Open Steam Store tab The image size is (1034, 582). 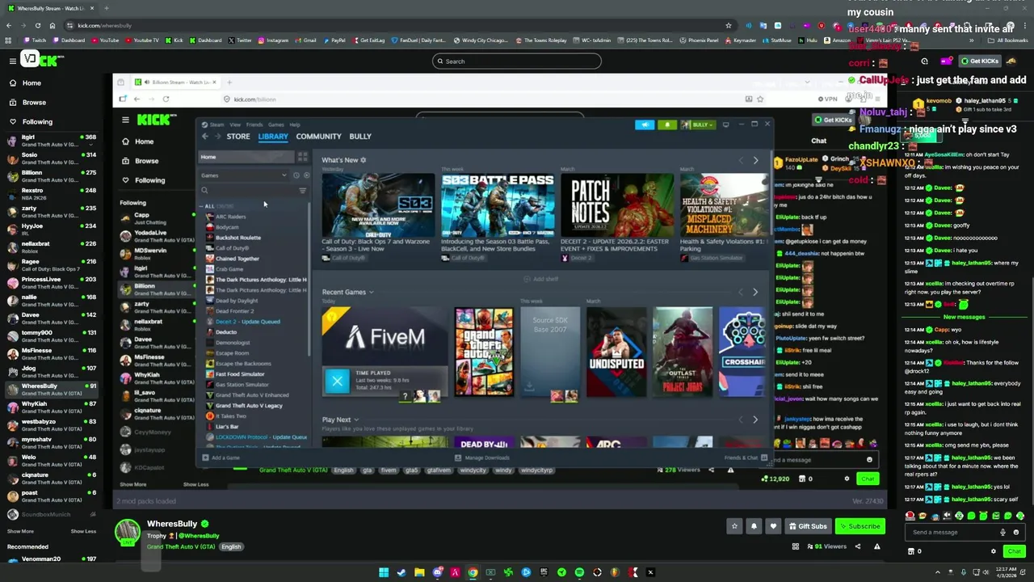[x=237, y=137]
